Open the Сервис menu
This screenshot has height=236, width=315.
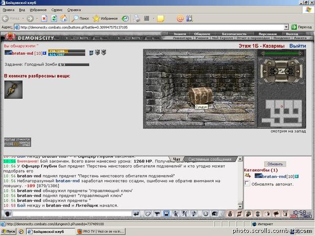[x=57, y=10]
